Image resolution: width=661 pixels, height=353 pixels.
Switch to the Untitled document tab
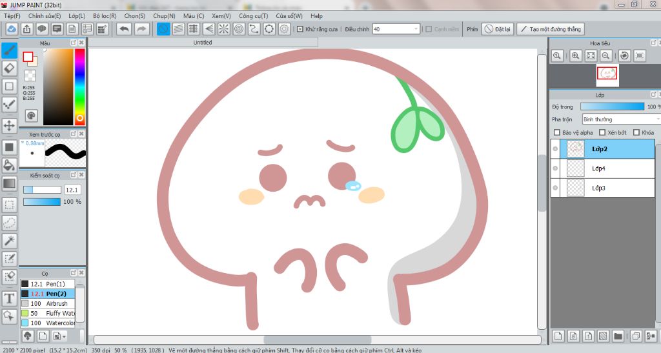(x=203, y=42)
